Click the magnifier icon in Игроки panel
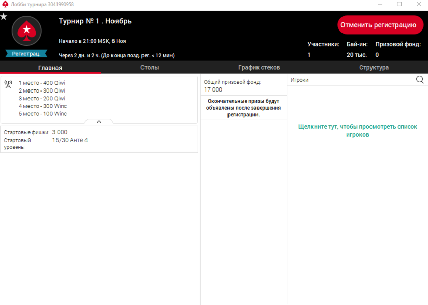Viewport: 428px width, 305px height. click(x=420, y=80)
